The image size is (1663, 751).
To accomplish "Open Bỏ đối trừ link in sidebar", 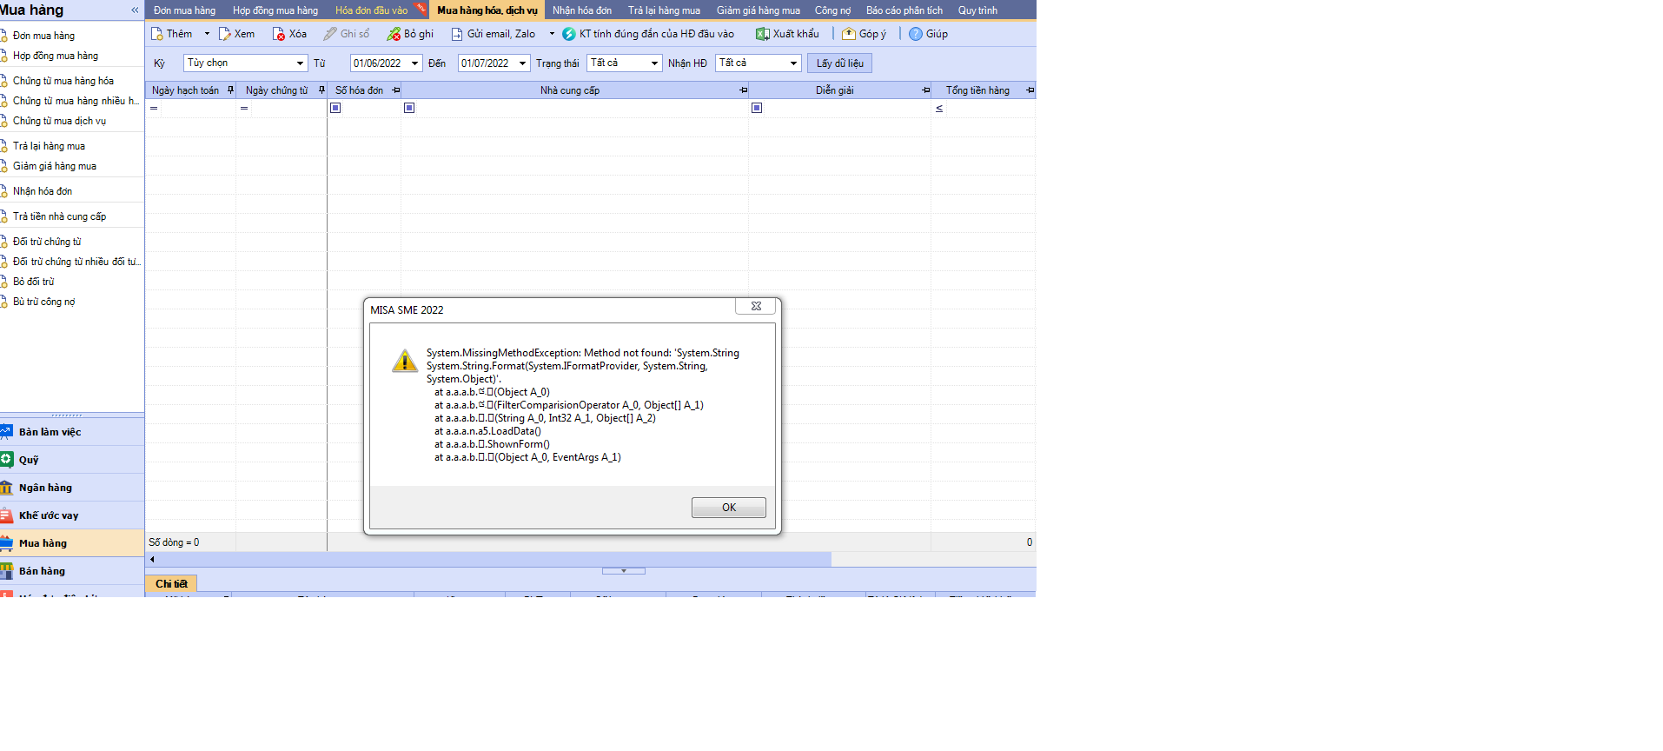I will [33, 282].
